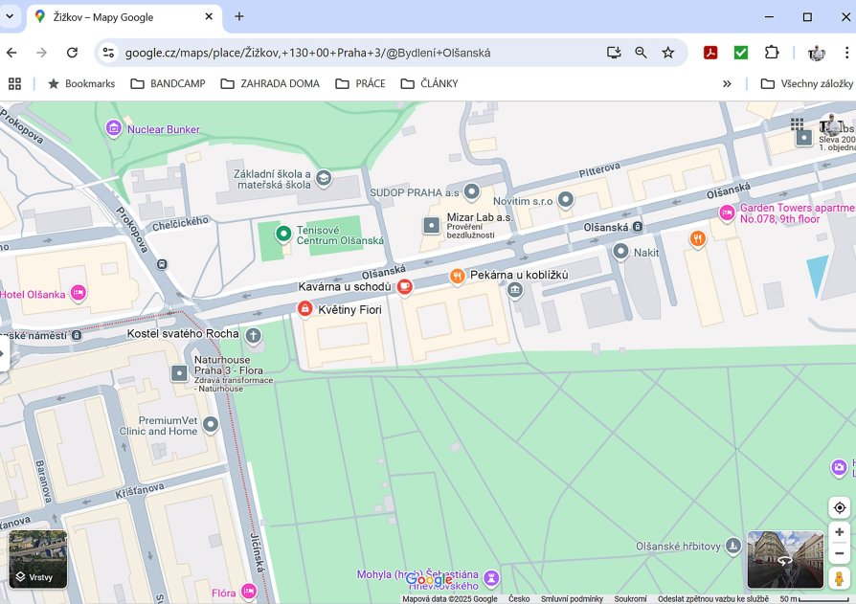Reload the current page
This screenshot has height=604, width=856.
click(x=72, y=53)
